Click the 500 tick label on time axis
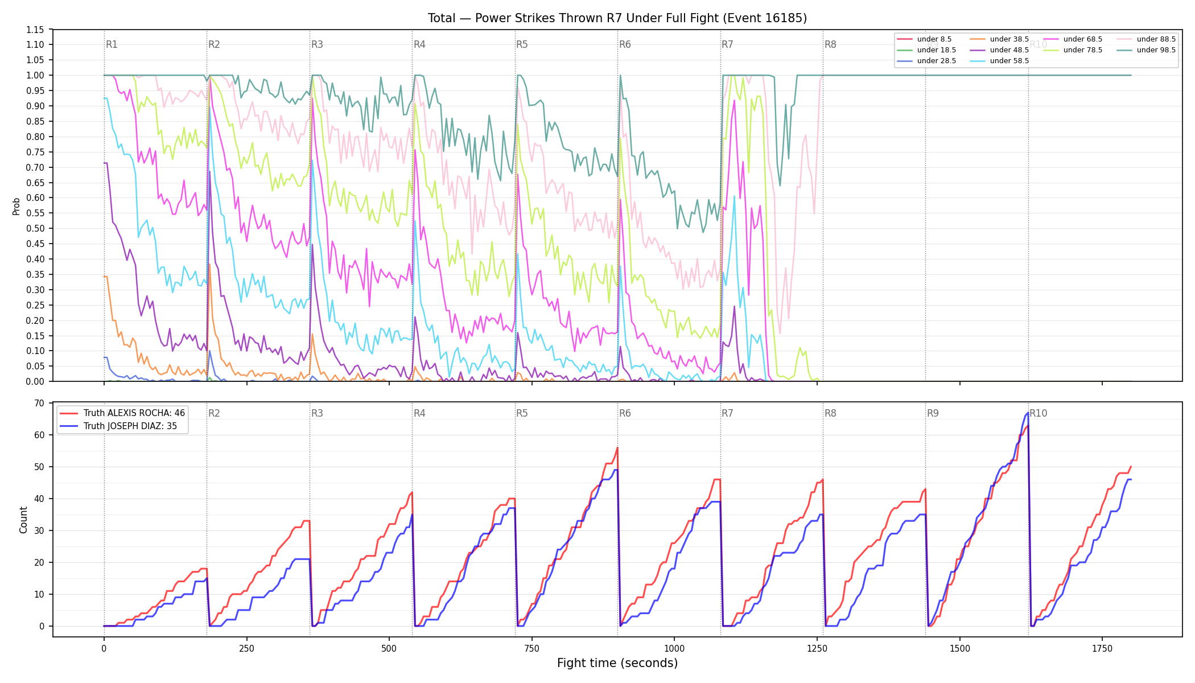The image size is (1195, 683). point(389,648)
